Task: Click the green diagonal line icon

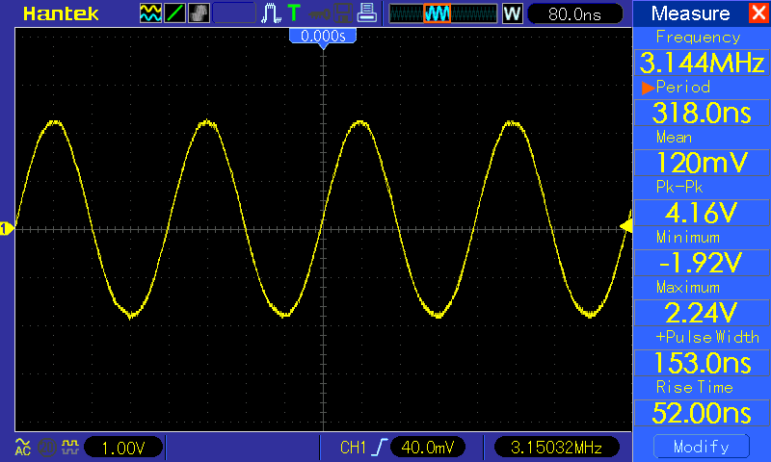Action: coord(175,13)
